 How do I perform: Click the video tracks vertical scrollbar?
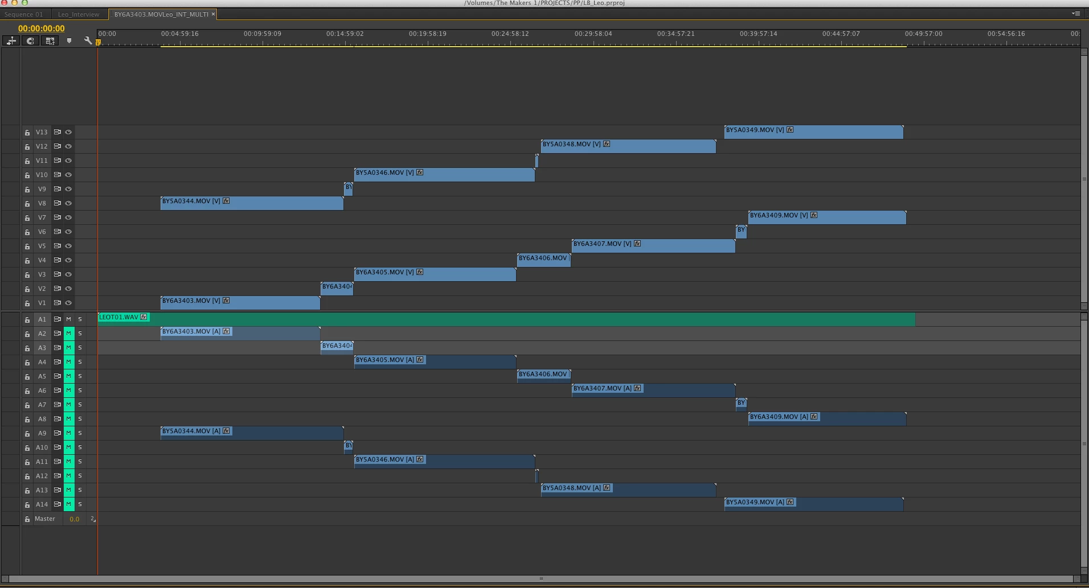point(1084,179)
